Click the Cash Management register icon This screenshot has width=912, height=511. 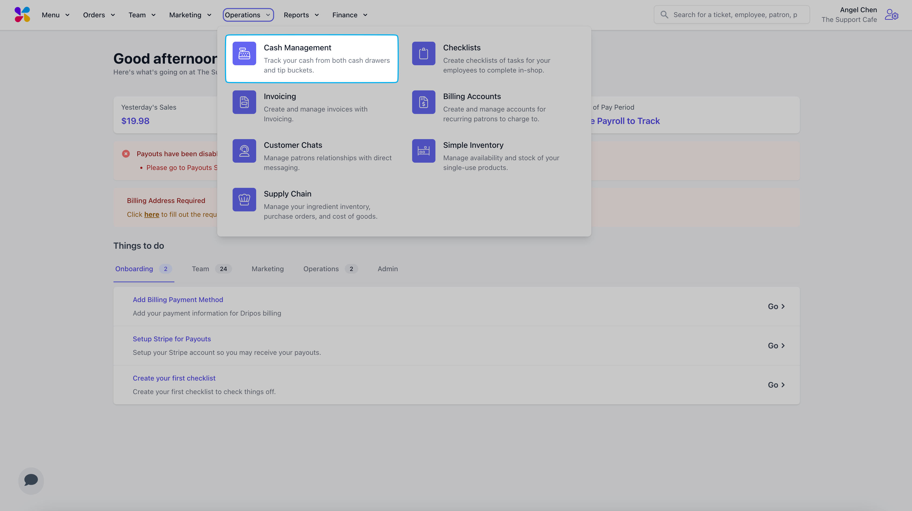coord(244,53)
